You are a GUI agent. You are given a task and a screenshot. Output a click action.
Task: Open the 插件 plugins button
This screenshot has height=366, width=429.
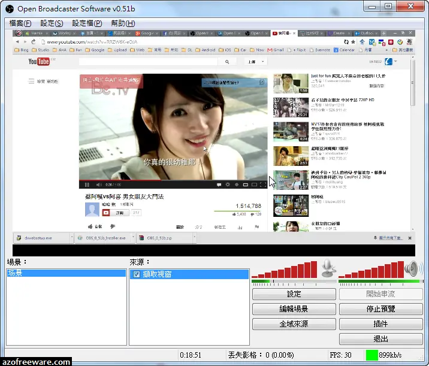pos(381,324)
